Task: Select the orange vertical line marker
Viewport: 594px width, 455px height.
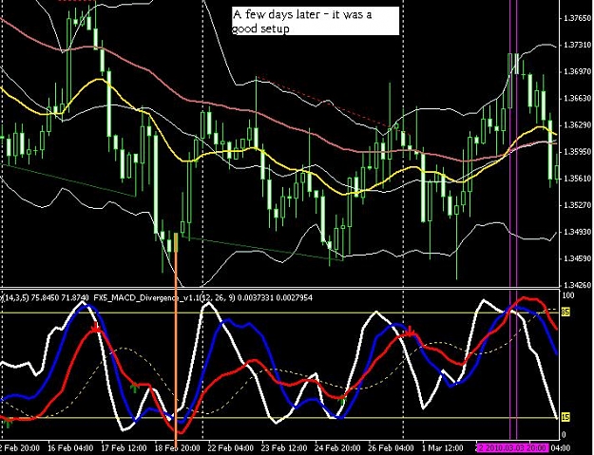Action: tap(176, 341)
